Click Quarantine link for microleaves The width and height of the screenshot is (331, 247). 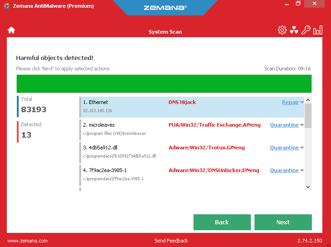tap(285, 125)
